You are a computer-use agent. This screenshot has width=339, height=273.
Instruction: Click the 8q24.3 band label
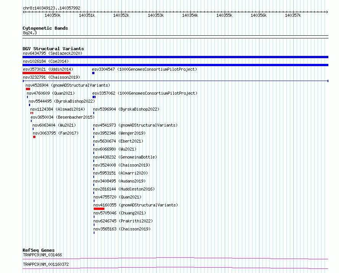click(30, 33)
